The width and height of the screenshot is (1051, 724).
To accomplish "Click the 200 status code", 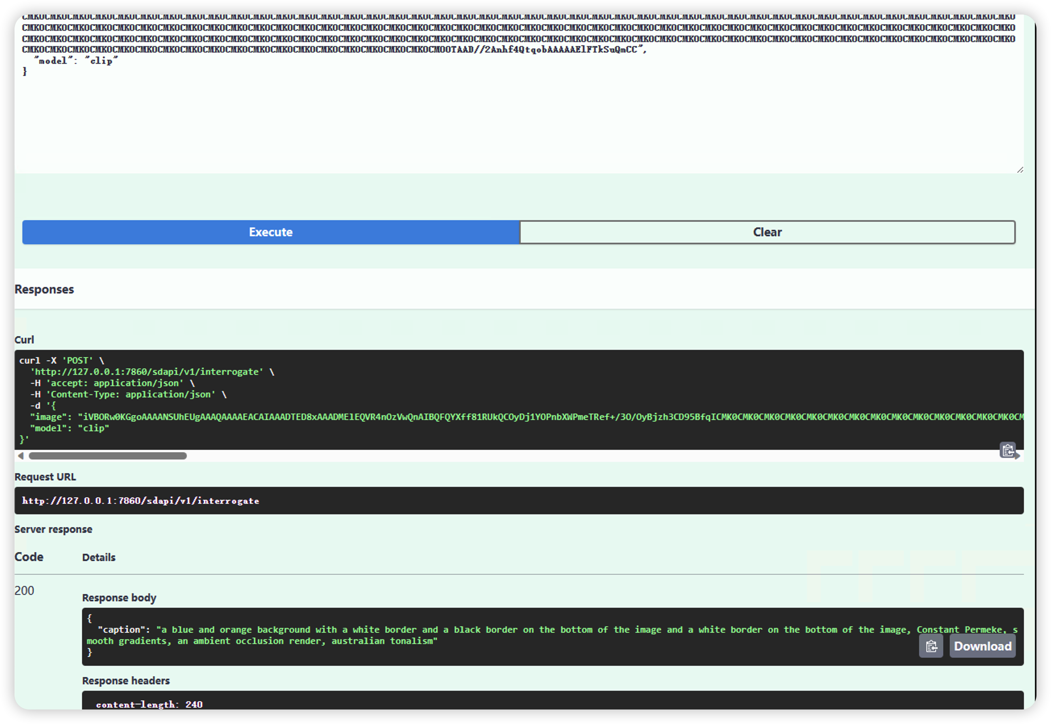I will coord(25,591).
